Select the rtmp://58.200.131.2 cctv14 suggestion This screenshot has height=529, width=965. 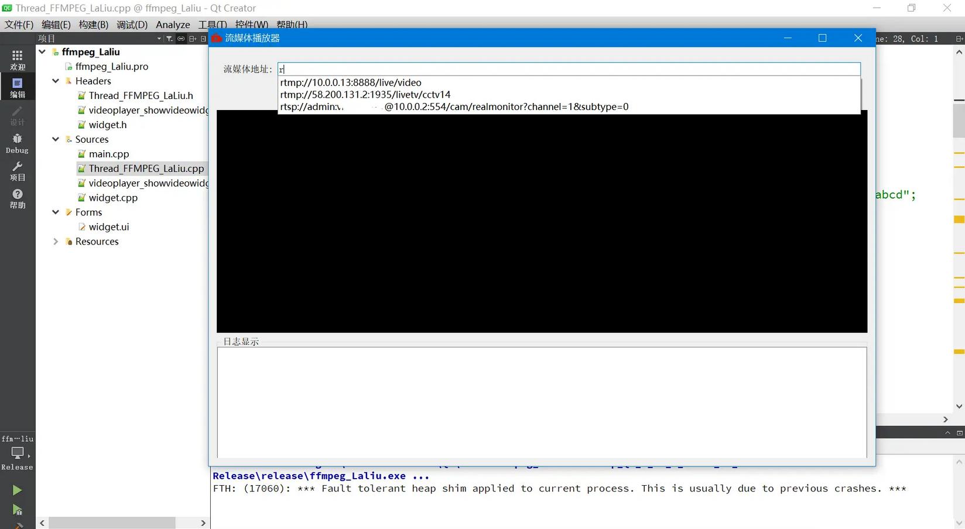click(365, 94)
